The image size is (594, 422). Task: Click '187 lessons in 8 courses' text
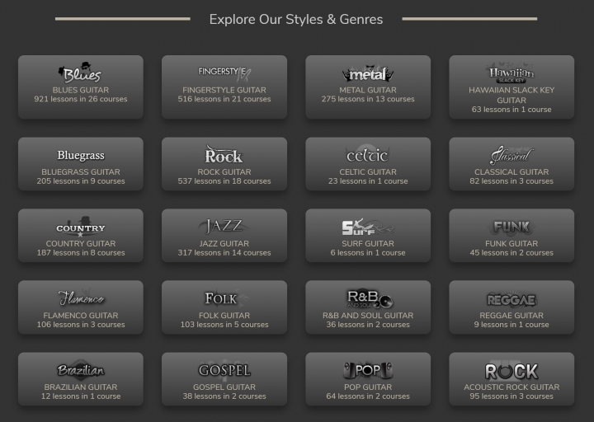tap(81, 253)
